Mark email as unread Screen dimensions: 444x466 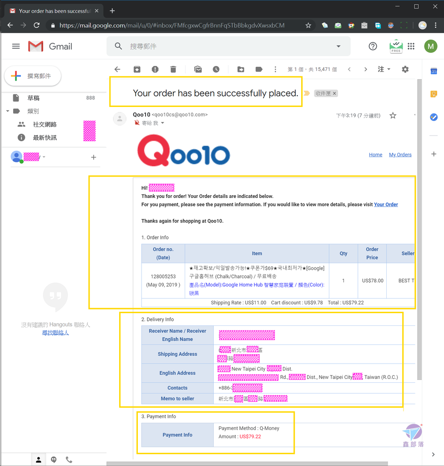pyautogui.click(x=198, y=69)
